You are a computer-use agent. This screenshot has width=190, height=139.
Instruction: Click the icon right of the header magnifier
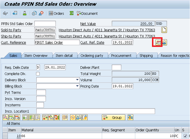(164, 42)
